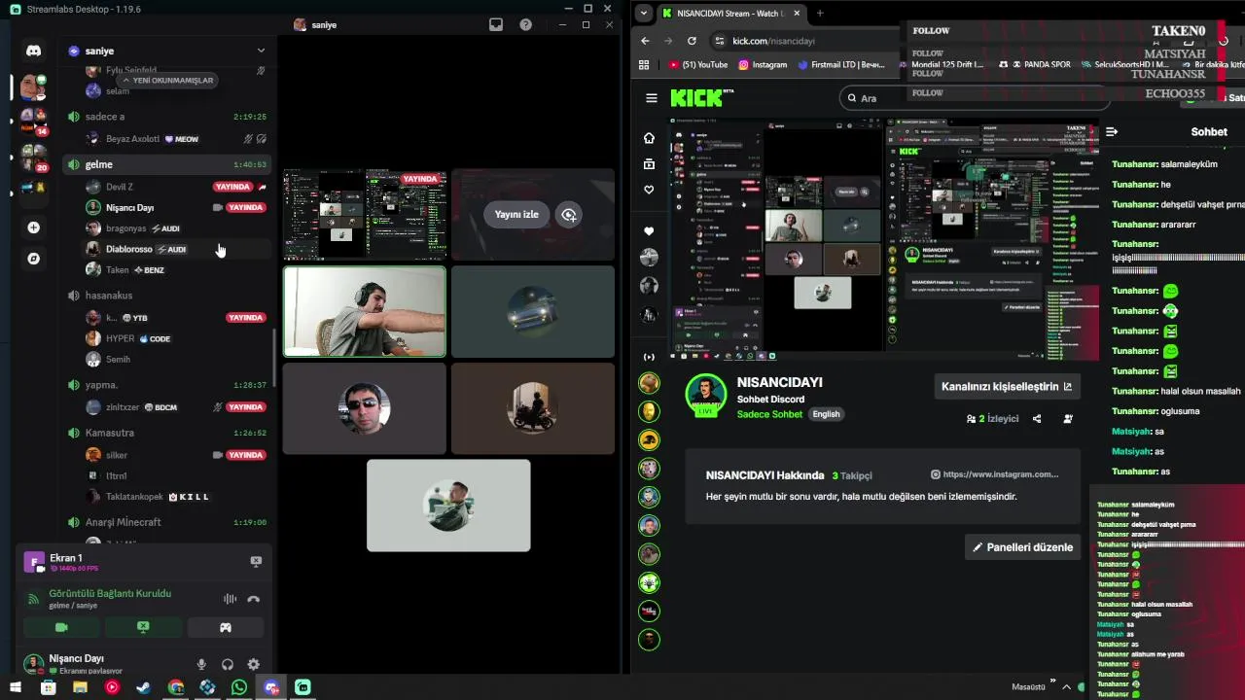Go to Kick home sidebar icon
Screen dimensions: 1245x700
tap(649, 138)
